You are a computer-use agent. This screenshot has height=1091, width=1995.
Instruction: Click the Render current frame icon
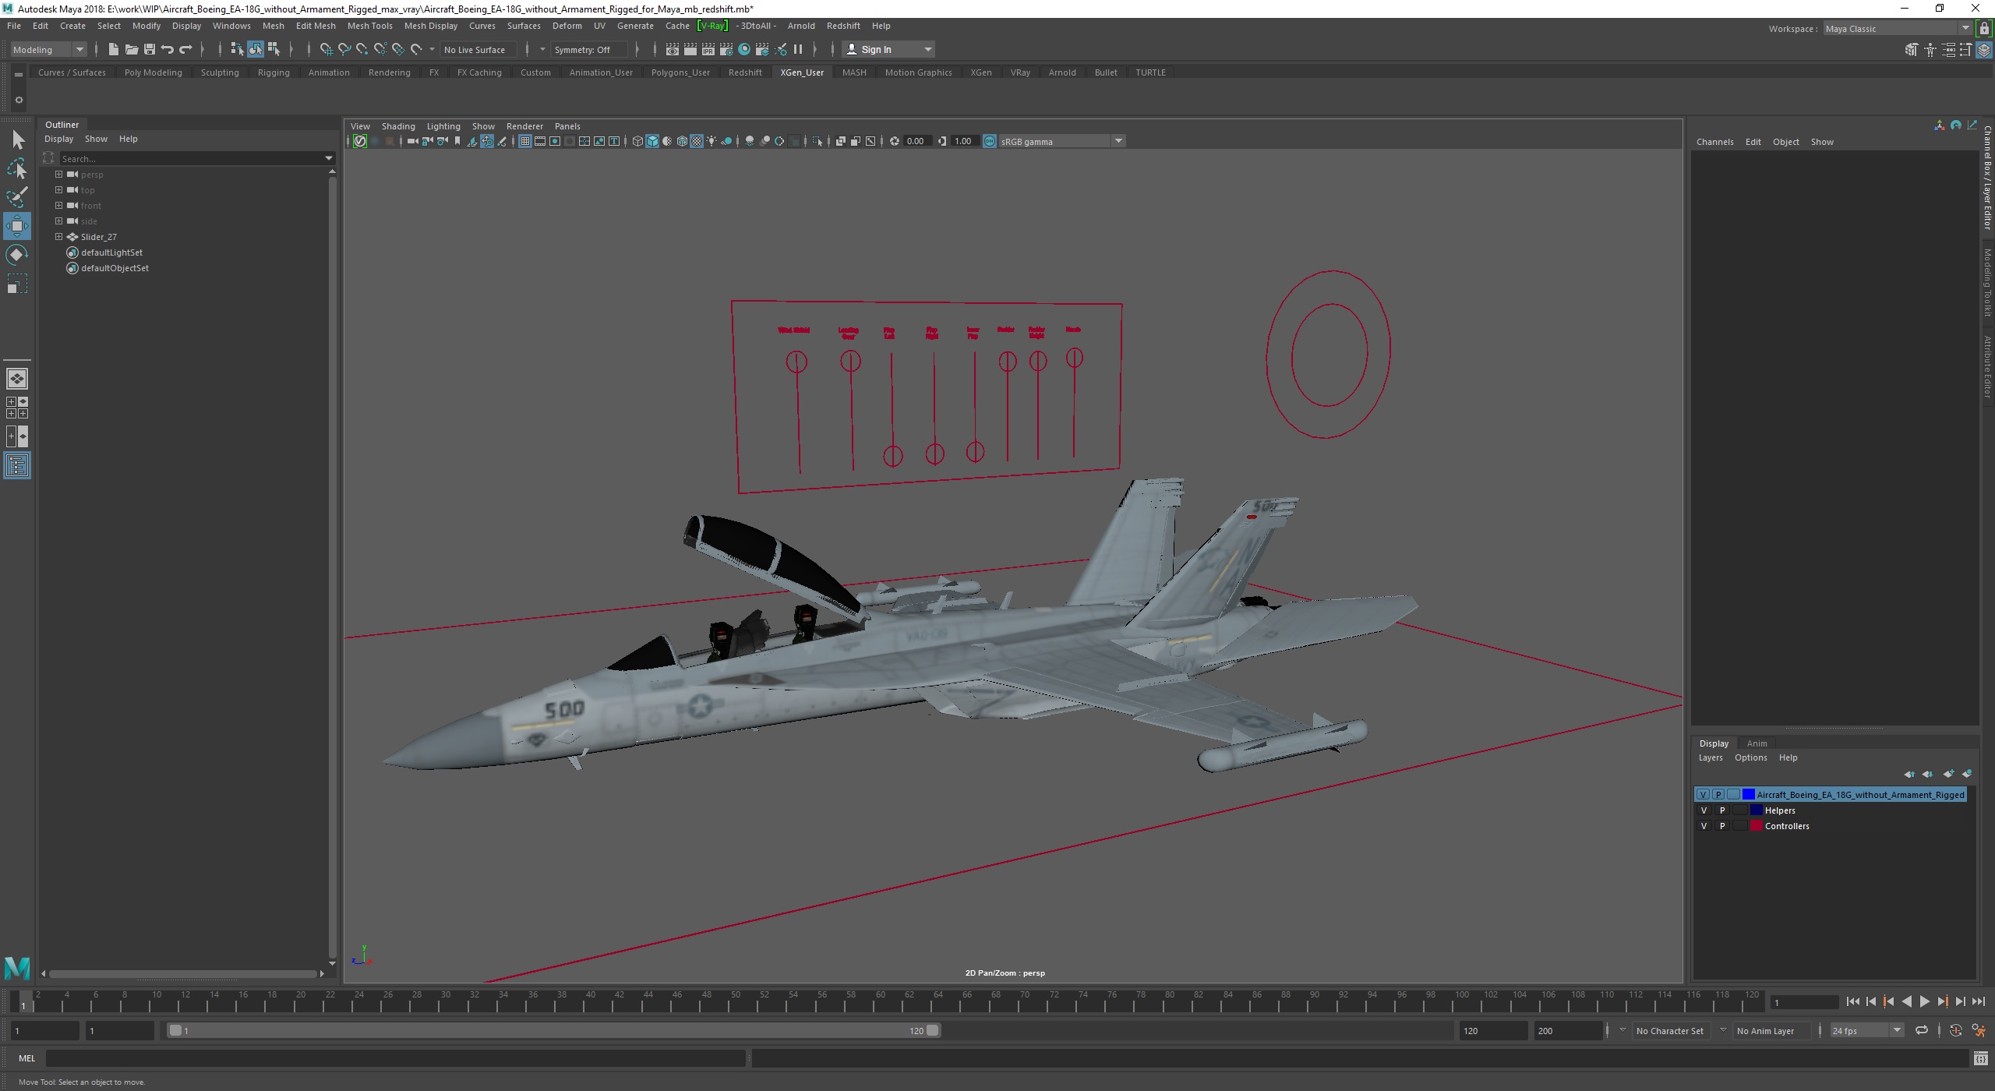click(690, 49)
